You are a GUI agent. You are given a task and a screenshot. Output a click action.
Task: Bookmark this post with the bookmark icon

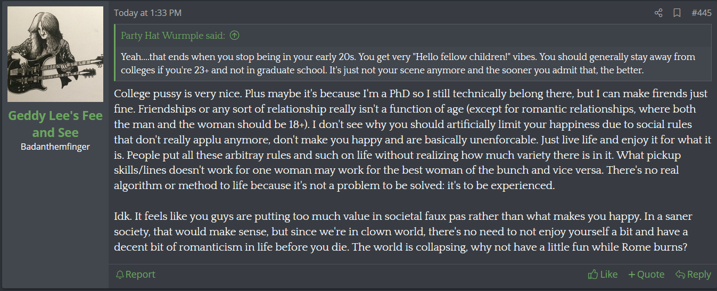pyautogui.click(x=677, y=13)
